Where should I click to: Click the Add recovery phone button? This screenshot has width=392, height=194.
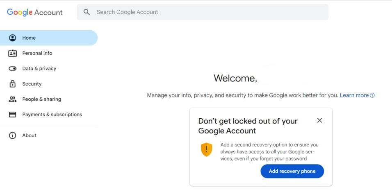pos(292,171)
